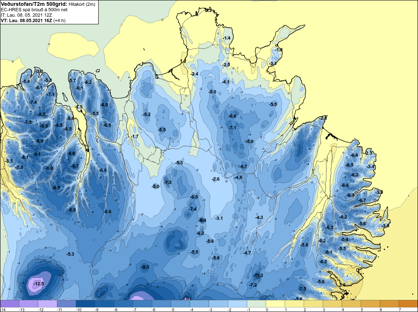Click the -14 legend scale label
Viewport: 418px width, 312px height.
[3, 309]
